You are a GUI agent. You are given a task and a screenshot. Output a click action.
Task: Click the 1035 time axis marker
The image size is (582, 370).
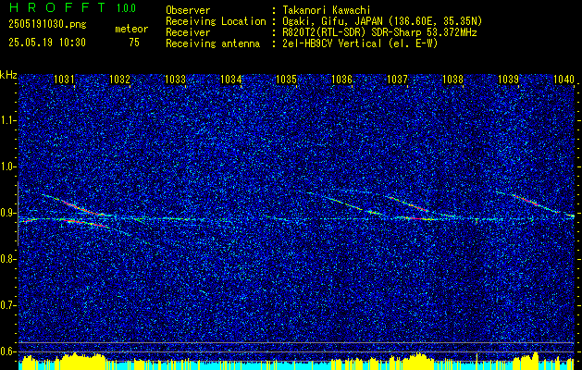click(286, 80)
